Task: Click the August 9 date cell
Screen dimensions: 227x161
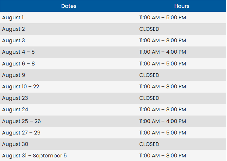Action: click(13, 75)
